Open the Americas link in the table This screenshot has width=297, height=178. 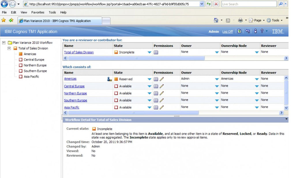70,79
